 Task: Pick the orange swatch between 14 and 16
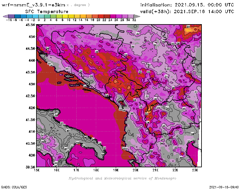point(83,16)
